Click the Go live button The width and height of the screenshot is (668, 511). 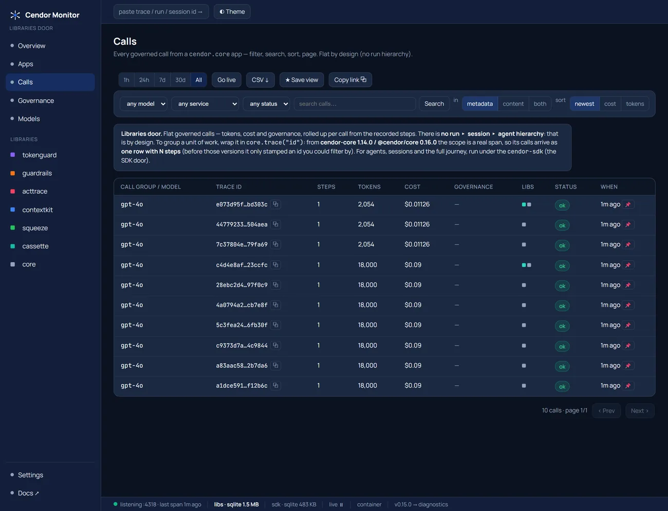click(227, 80)
